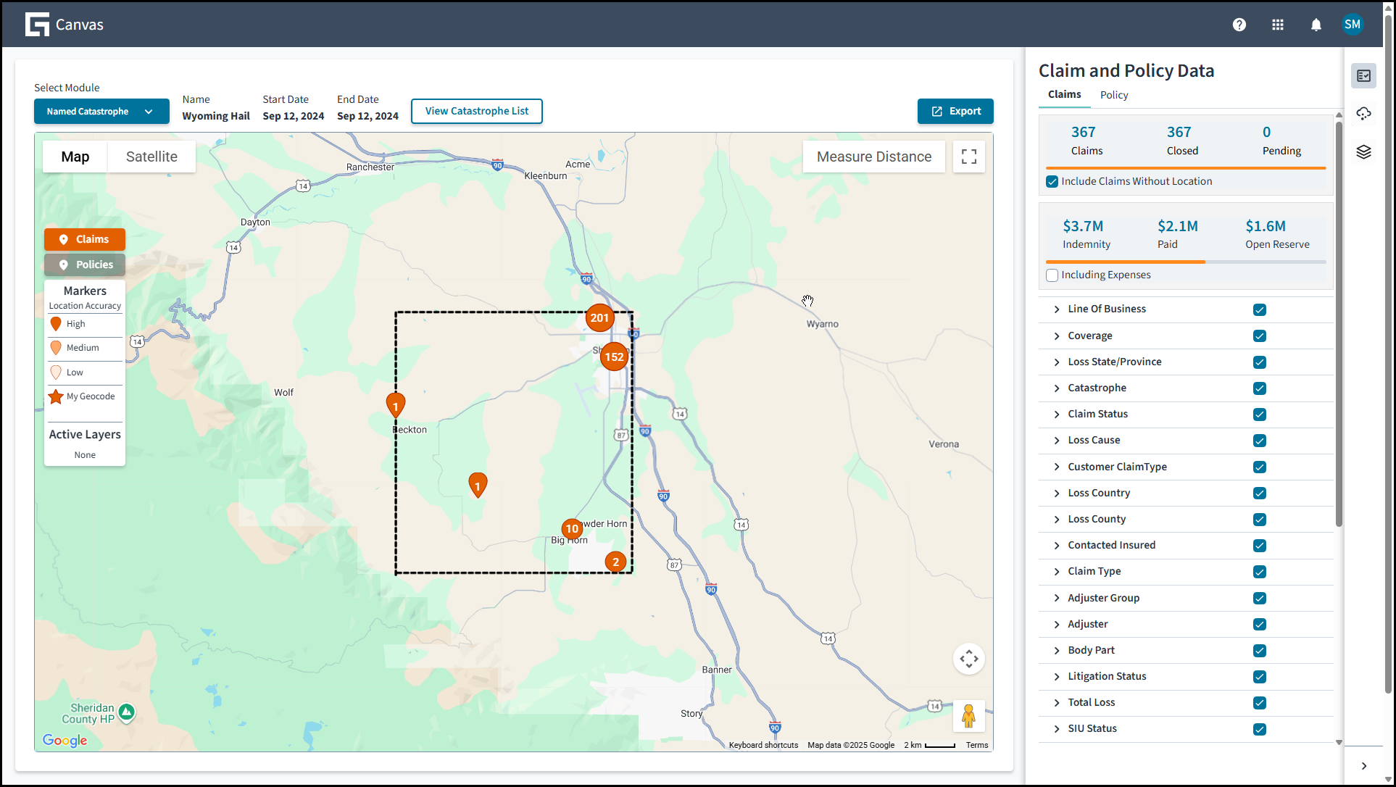The height and width of the screenshot is (787, 1396).
Task: Open the apps grid menu icon
Action: [x=1278, y=25]
